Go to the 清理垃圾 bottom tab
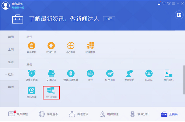This screenshot has height=122, width=185. (79, 114)
